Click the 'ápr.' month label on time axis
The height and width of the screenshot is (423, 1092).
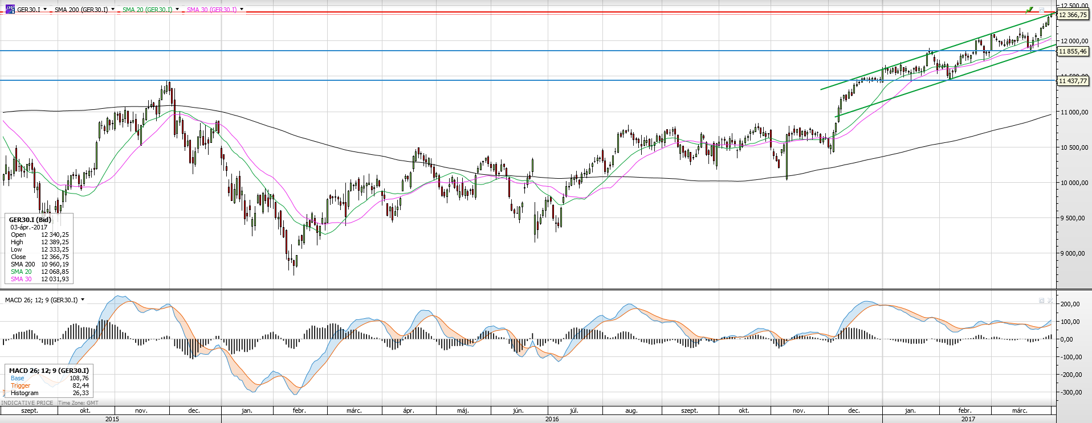click(408, 410)
